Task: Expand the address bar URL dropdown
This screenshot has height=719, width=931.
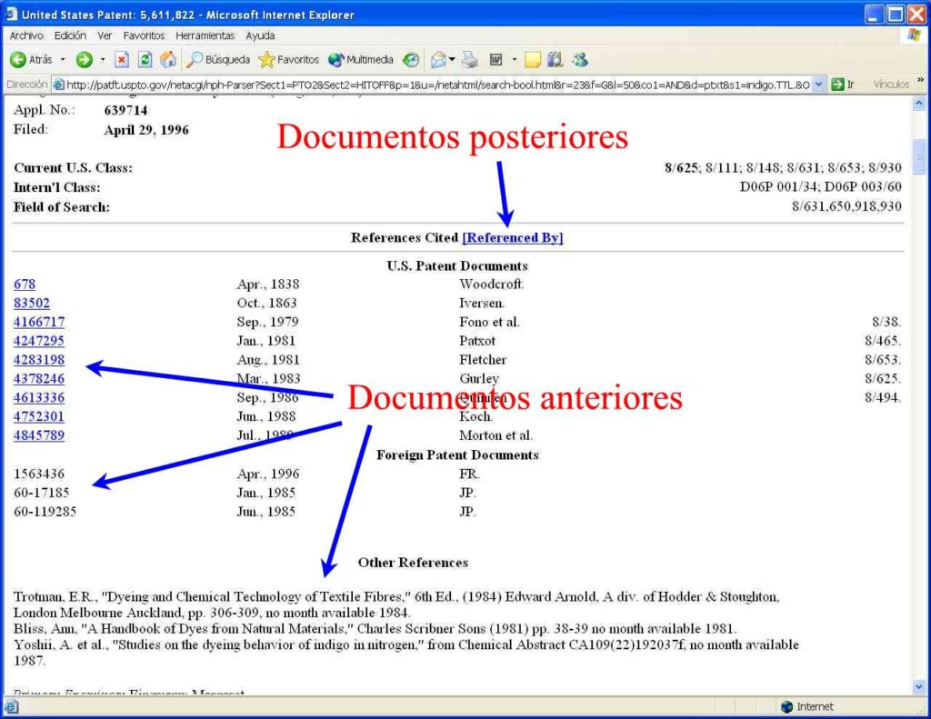Action: (x=819, y=85)
